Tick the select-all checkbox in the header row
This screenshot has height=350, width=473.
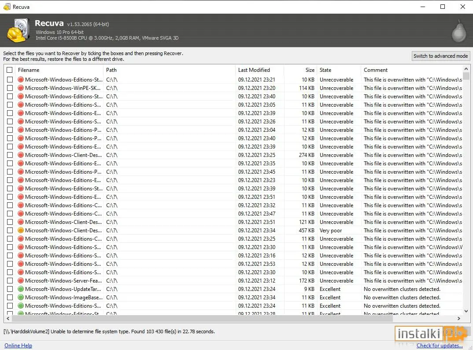coord(10,70)
